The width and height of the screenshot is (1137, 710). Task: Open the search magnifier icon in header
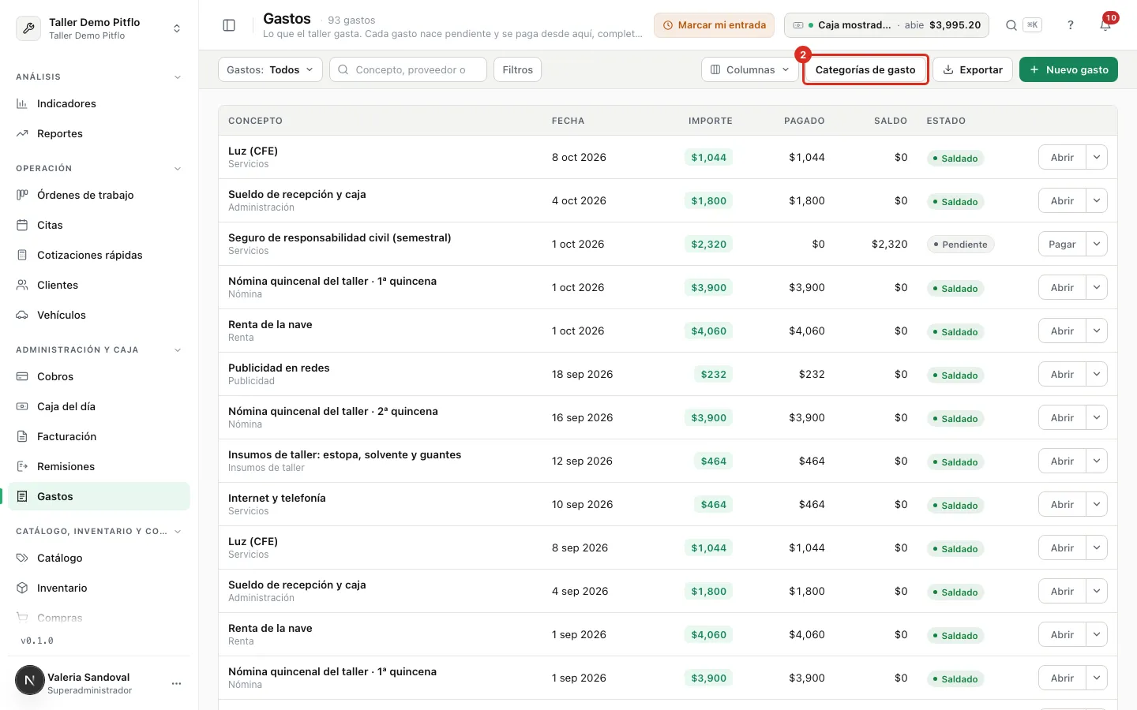click(x=1011, y=25)
